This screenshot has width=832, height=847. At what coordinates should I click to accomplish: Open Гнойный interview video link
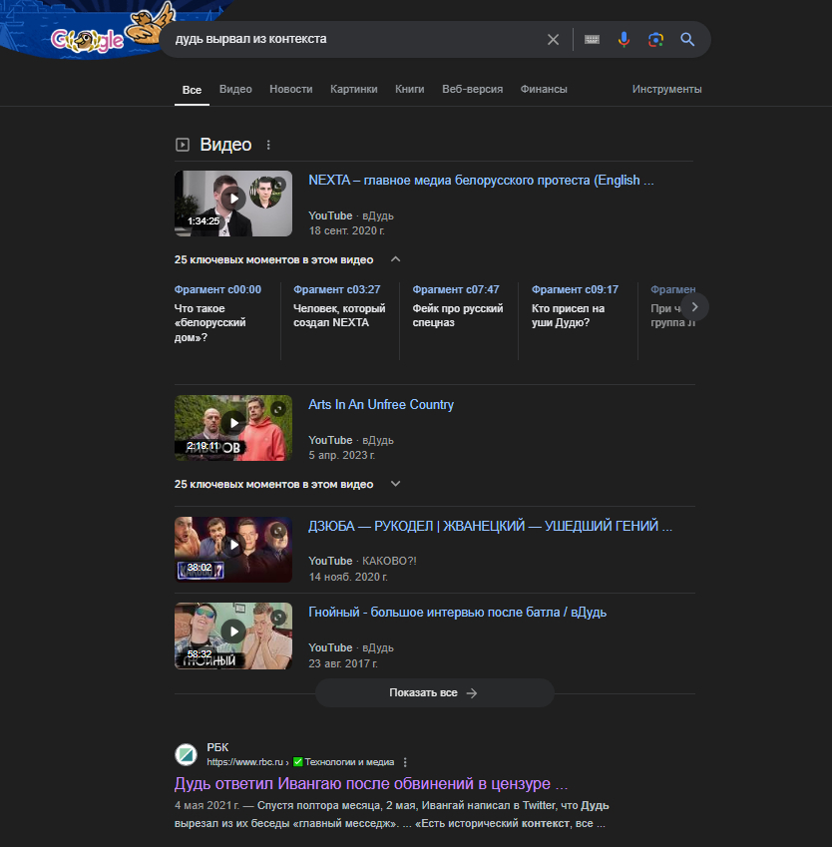[x=457, y=612]
